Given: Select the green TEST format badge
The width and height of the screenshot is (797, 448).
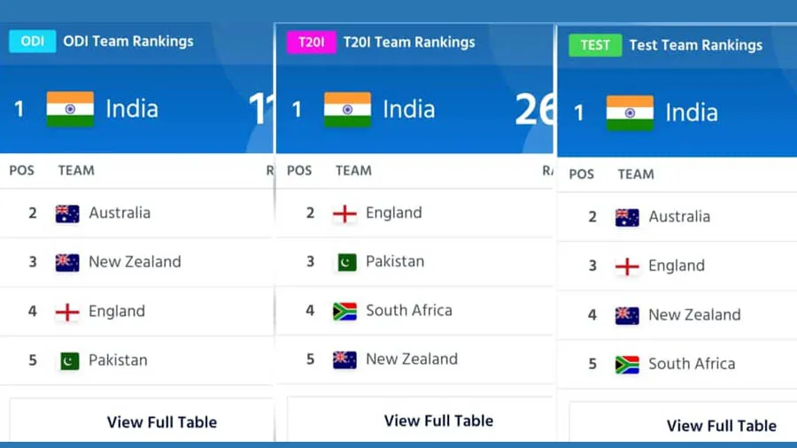Looking at the screenshot, I should 595,45.
